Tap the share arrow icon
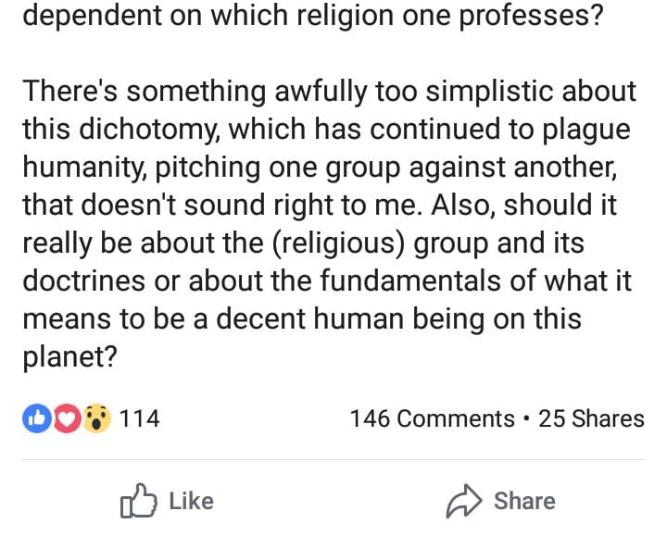The image size is (667, 536). click(x=464, y=501)
